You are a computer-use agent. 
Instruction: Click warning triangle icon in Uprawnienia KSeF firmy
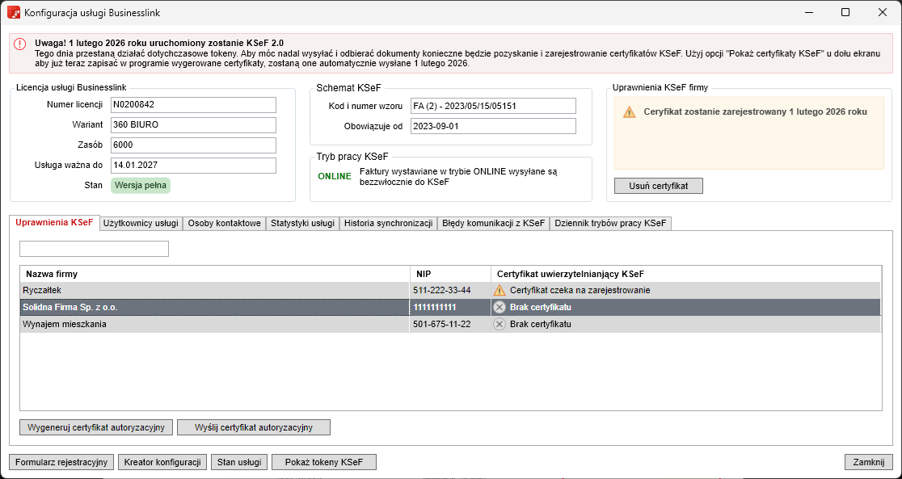click(x=629, y=112)
